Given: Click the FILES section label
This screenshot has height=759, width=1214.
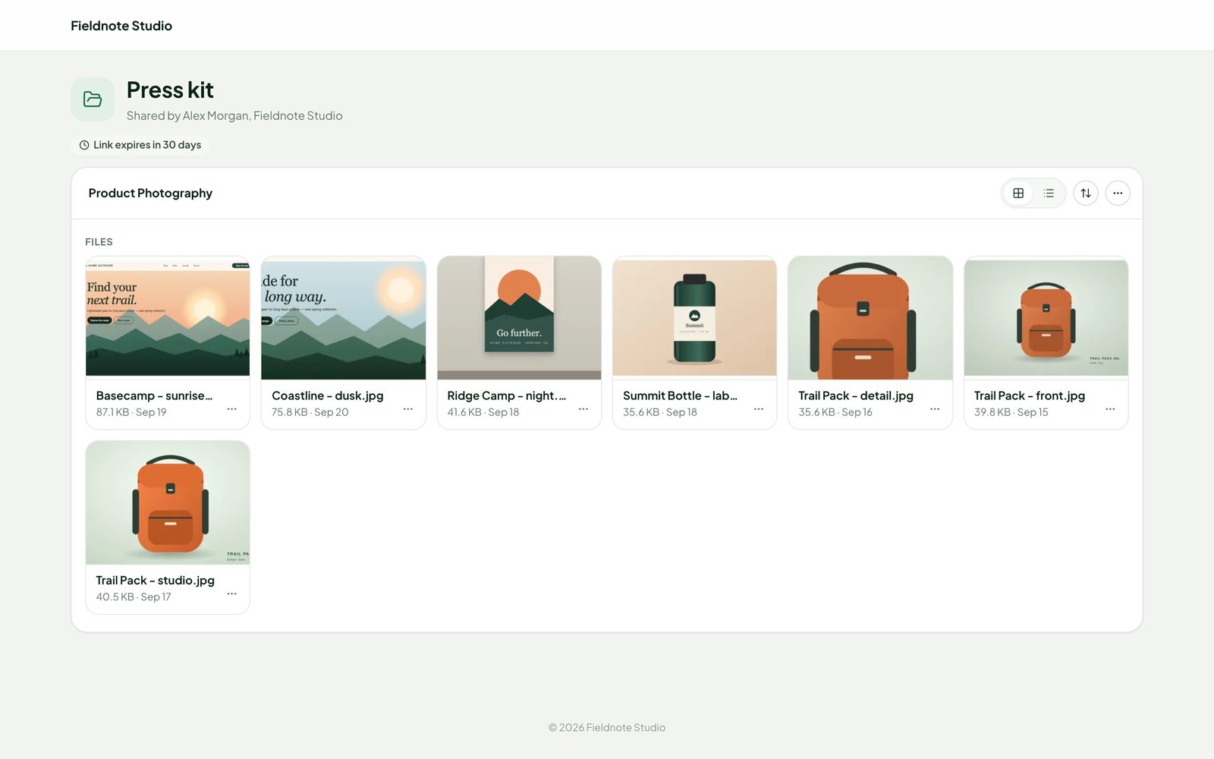Looking at the screenshot, I should coord(99,242).
